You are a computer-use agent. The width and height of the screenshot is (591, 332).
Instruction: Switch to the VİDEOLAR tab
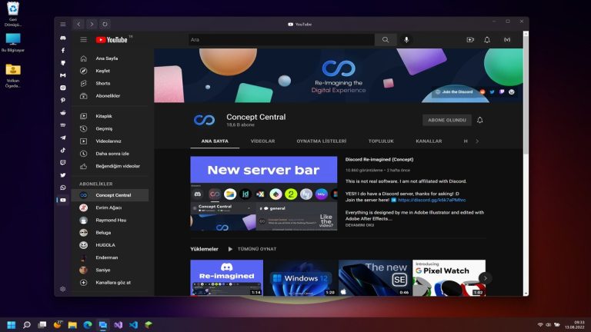pos(262,141)
